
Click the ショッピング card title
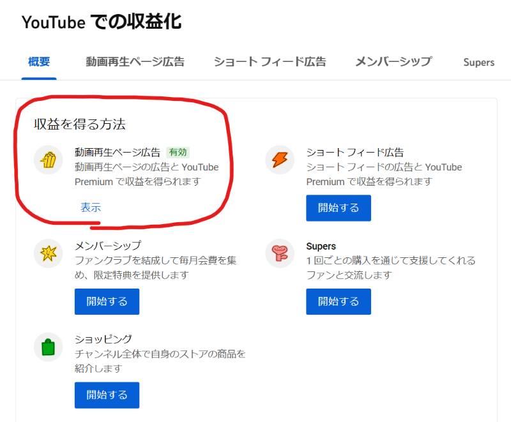point(103,339)
